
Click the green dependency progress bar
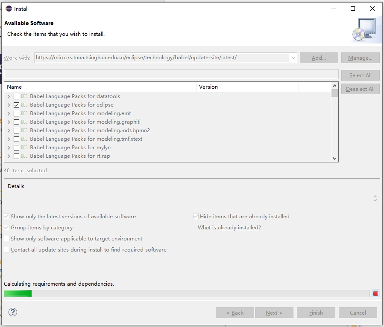(187, 293)
